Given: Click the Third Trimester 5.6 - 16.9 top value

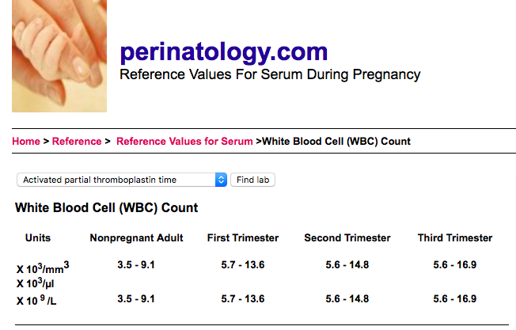Looking at the screenshot, I should pos(455,265).
